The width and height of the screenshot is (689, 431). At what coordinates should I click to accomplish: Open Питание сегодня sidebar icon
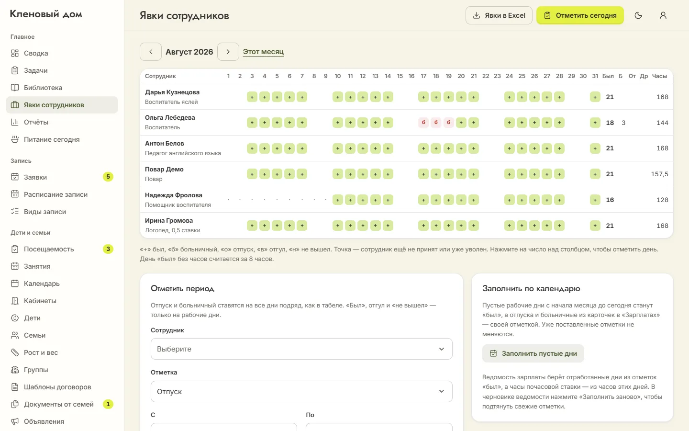click(x=15, y=139)
